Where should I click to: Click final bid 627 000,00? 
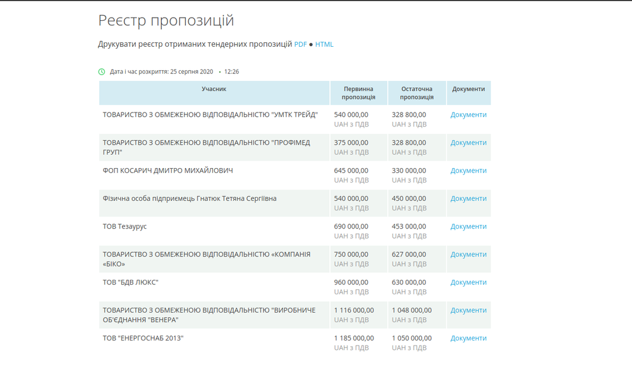click(x=409, y=254)
